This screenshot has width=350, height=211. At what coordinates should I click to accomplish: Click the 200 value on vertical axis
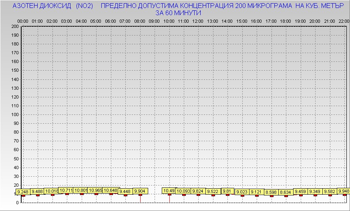[15, 26]
